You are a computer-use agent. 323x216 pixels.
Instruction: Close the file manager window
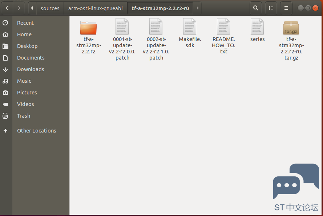(315, 8)
